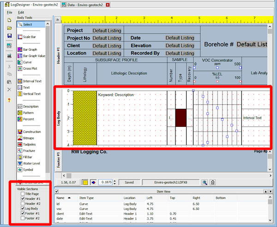Collapse the Item View panel arrow
The width and height of the screenshot is (277, 227).
coord(57,191)
